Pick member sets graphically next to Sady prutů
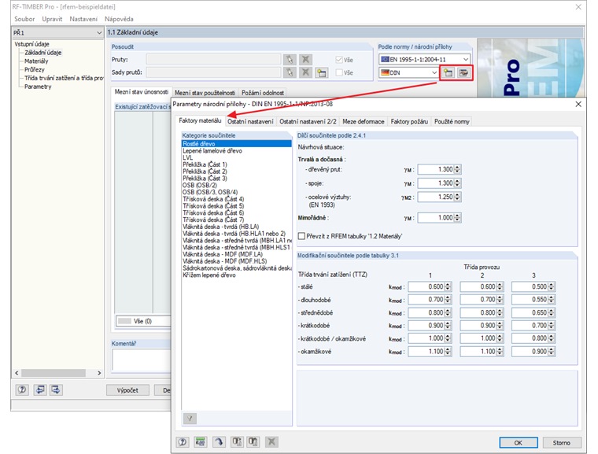 pyautogui.click(x=290, y=72)
